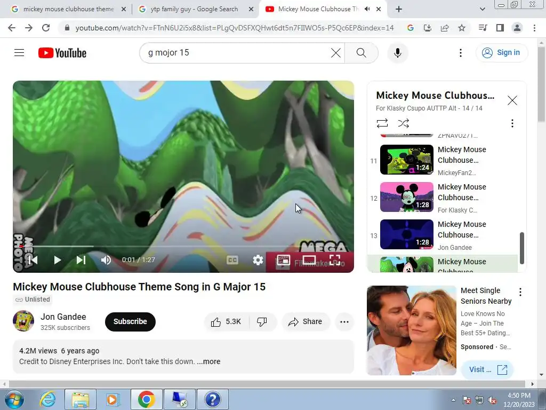Go to YouTube home via logo

(62, 53)
